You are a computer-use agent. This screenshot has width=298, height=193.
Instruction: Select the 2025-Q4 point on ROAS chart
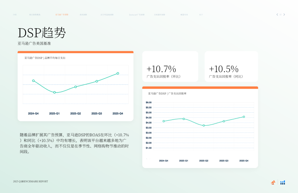(244, 117)
